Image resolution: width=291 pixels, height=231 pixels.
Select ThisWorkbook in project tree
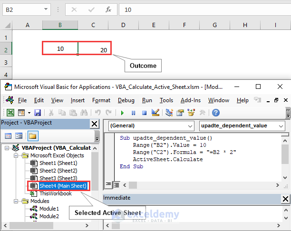tap(56, 193)
